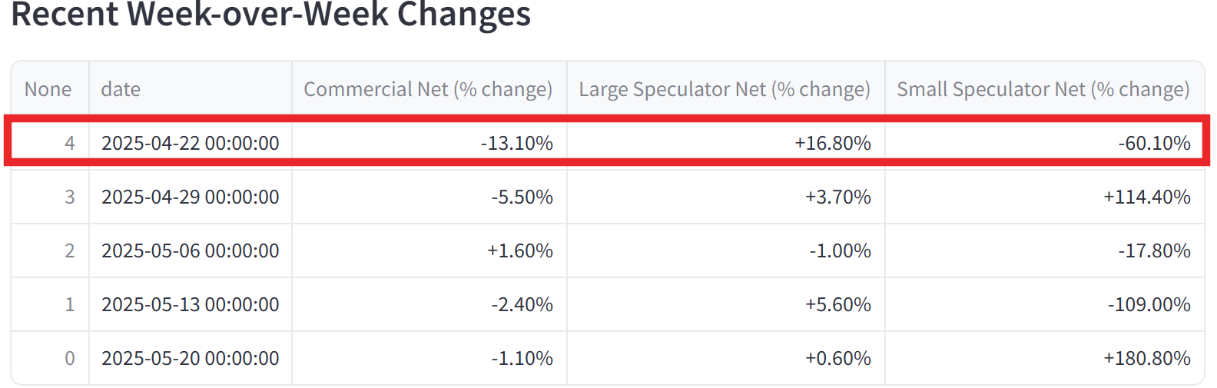Click the 2025-05-20 date cell

point(191,358)
